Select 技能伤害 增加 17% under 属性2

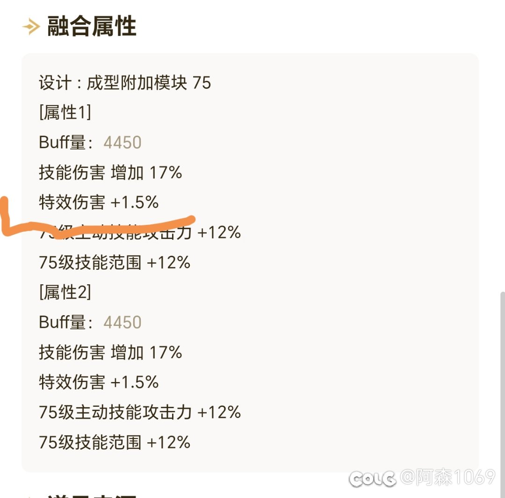click(110, 352)
